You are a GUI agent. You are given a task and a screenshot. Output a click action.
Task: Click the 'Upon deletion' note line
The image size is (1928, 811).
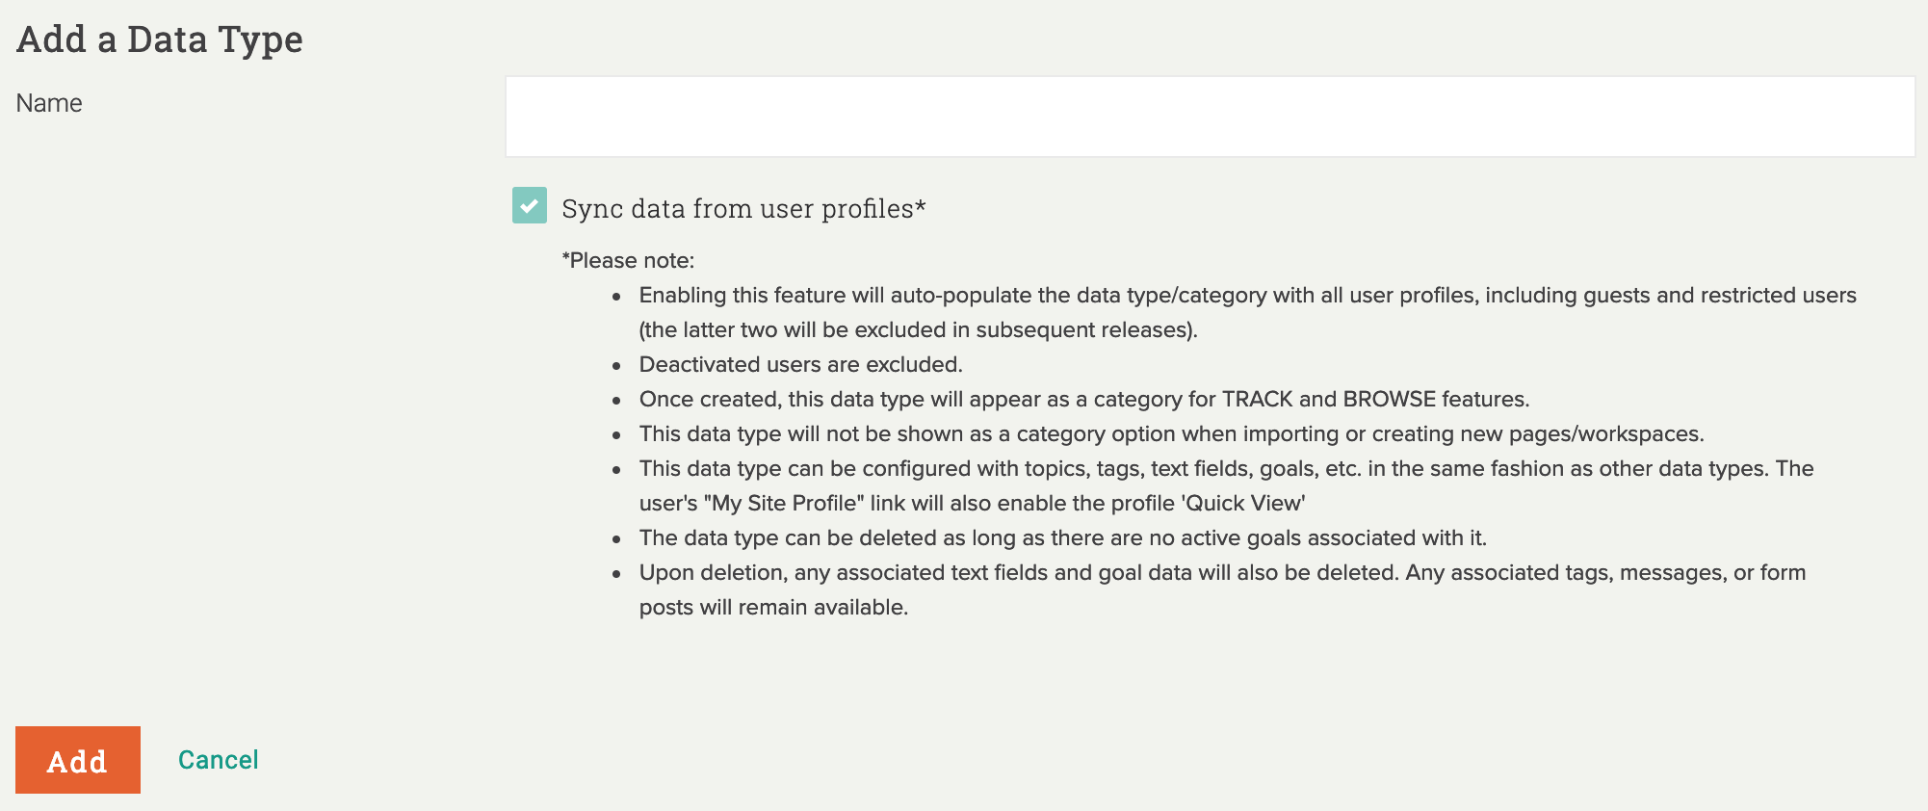pos(1221,573)
